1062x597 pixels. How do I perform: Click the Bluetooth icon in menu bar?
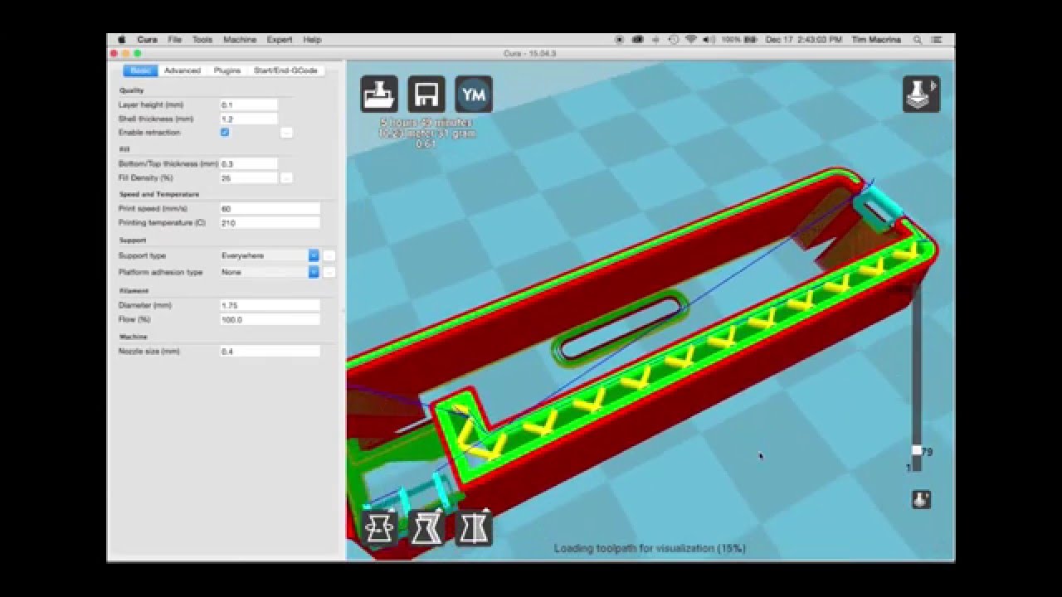pyautogui.click(x=656, y=40)
